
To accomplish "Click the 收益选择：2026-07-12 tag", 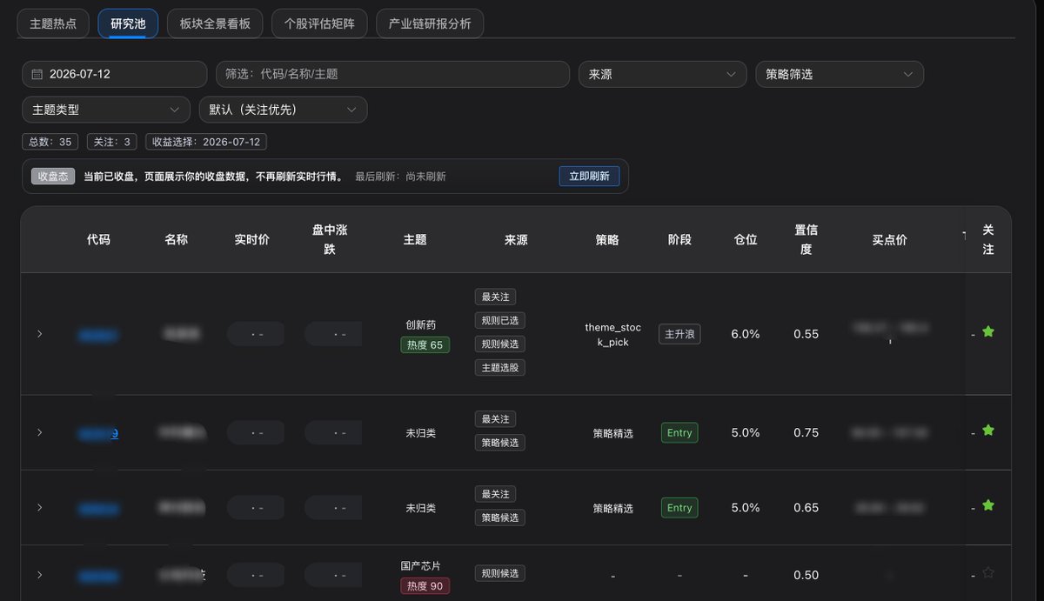I will (x=206, y=142).
